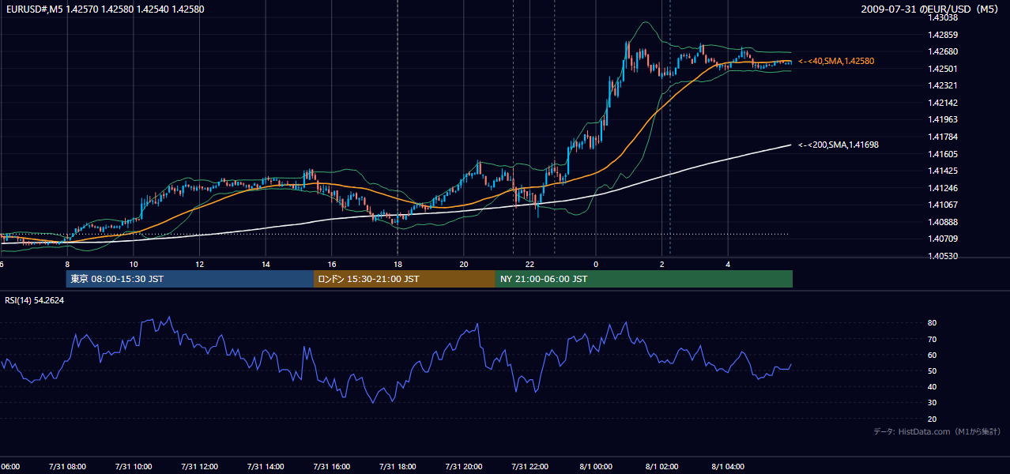The height and width of the screenshot is (474, 1010).
Task: Click the bottom time label 8/1 00:00
Action: point(597,467)
